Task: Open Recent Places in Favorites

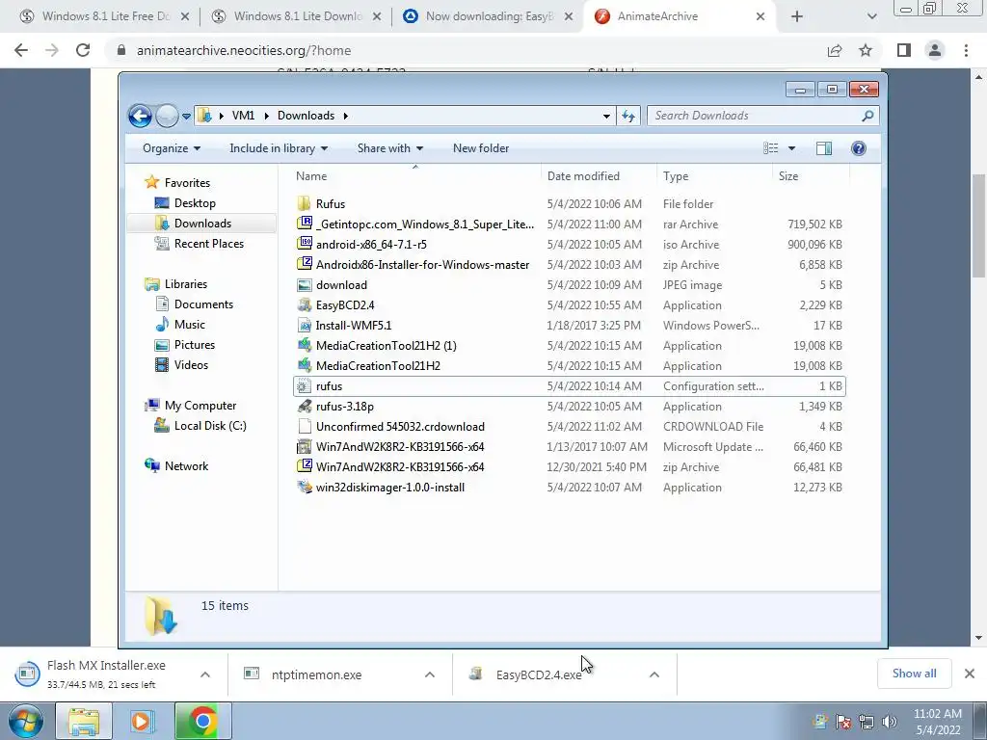Action: tap(208, 244)
